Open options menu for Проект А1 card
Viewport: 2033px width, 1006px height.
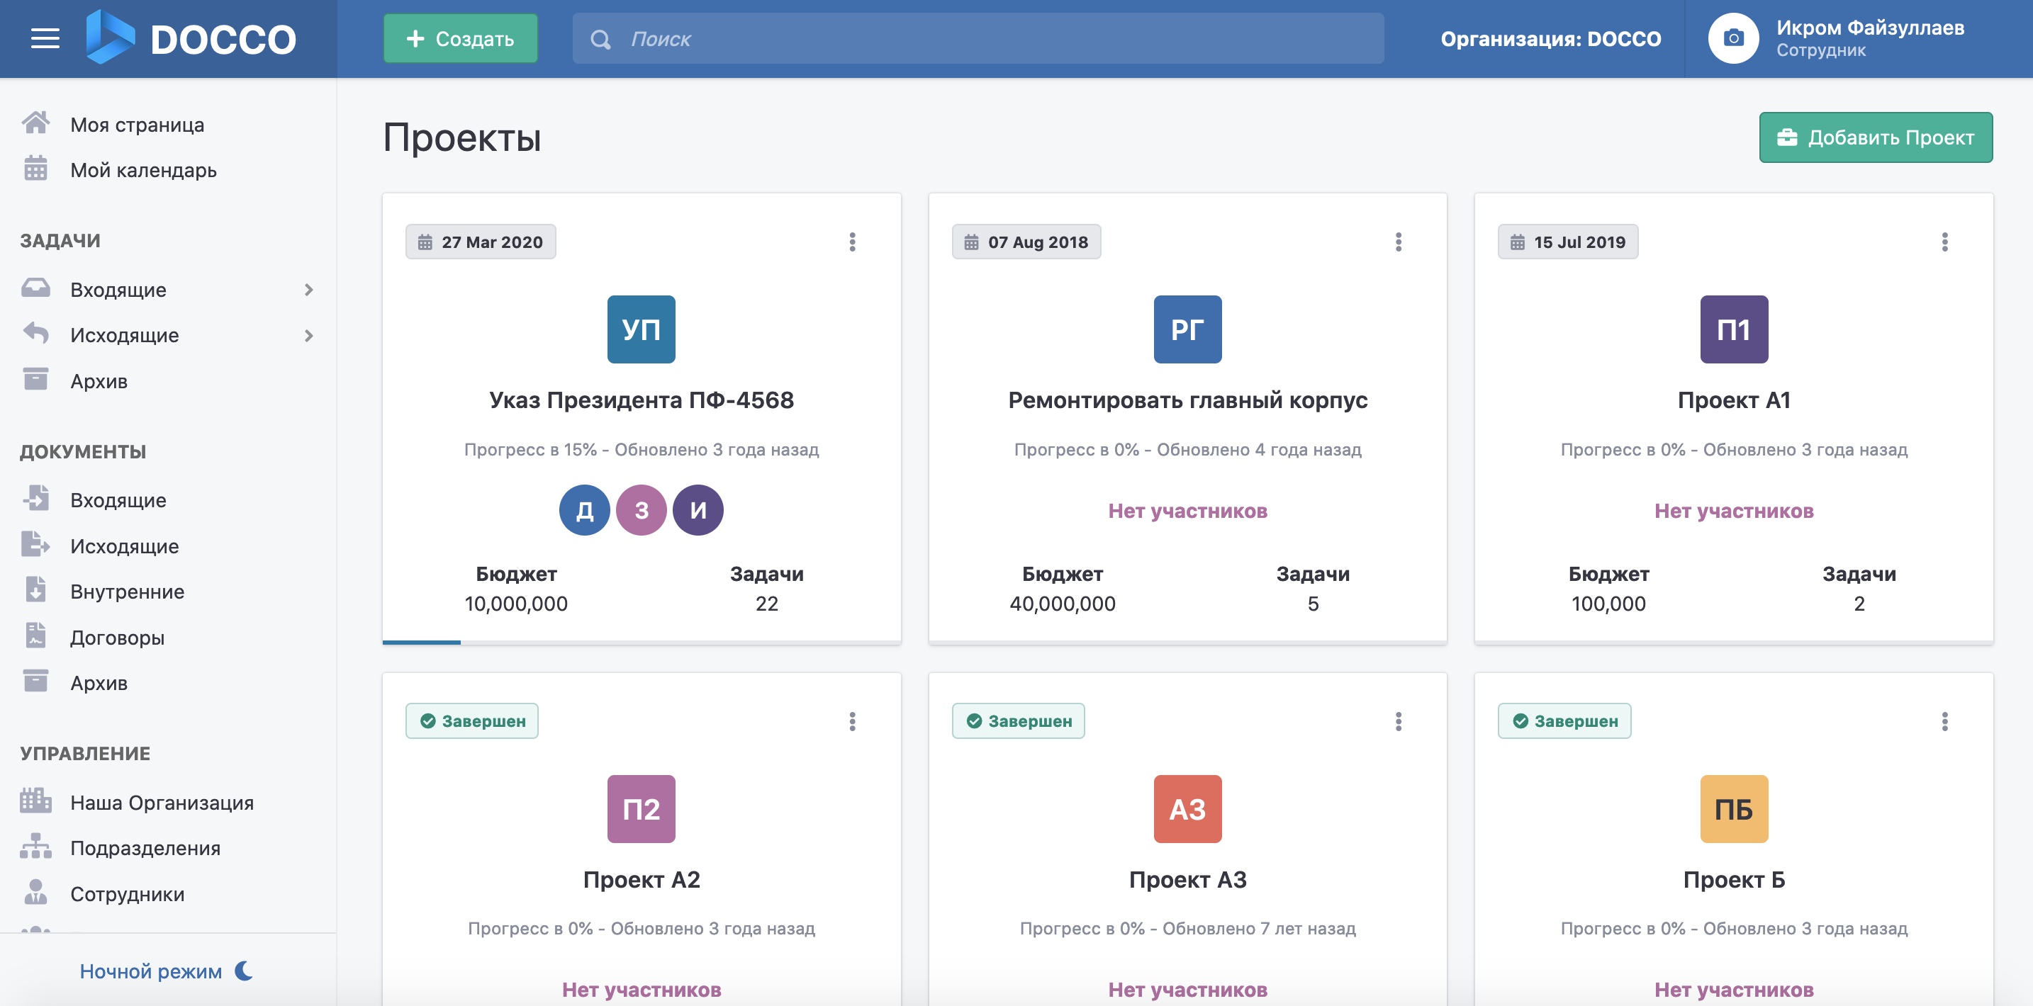click(1944, 242)
